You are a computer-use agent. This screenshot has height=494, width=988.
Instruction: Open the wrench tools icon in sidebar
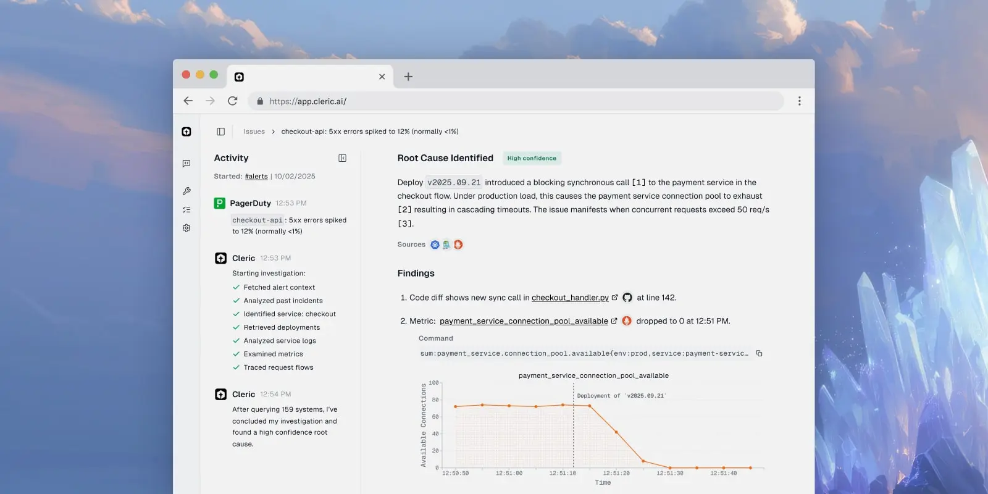tap(186, 191)
